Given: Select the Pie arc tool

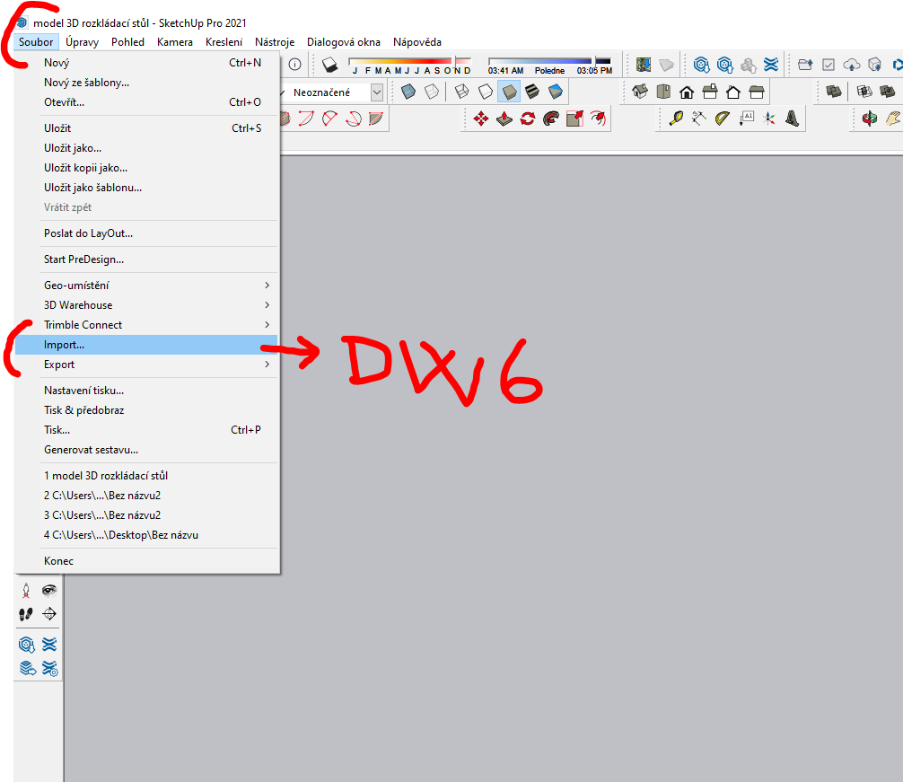Looking at the screenshot, I should pyautogui.click(x=376, y=119).
